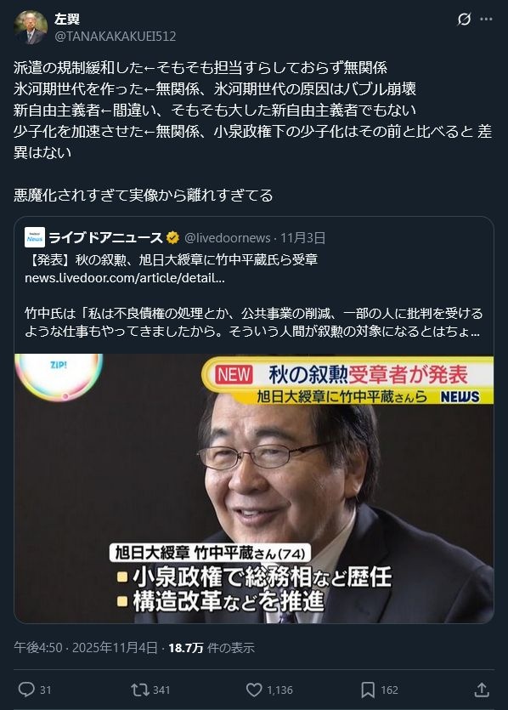Click the gold verified badge
Viewport: 508px width, 710px height.
(172, 237)
